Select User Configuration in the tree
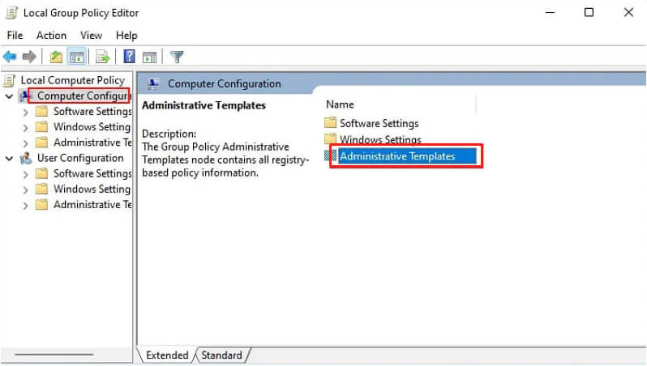The image size is (647, 366). [80, 158]
